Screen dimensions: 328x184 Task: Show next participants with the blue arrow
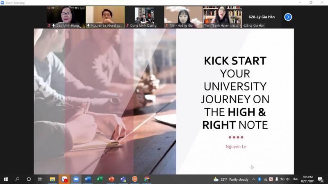tap(288, 17)
